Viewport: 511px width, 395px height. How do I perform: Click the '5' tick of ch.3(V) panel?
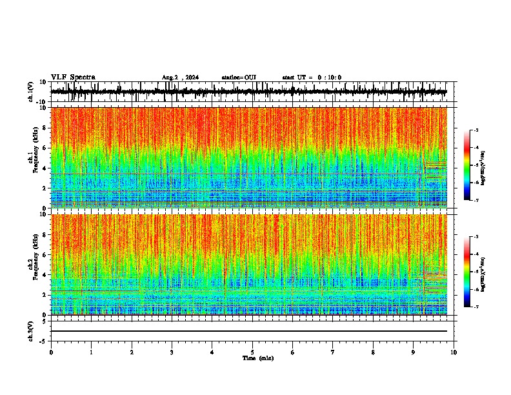45,321
